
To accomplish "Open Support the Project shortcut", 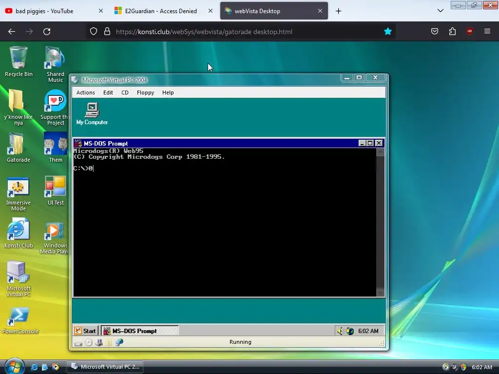I will click(x=56, y=108).
